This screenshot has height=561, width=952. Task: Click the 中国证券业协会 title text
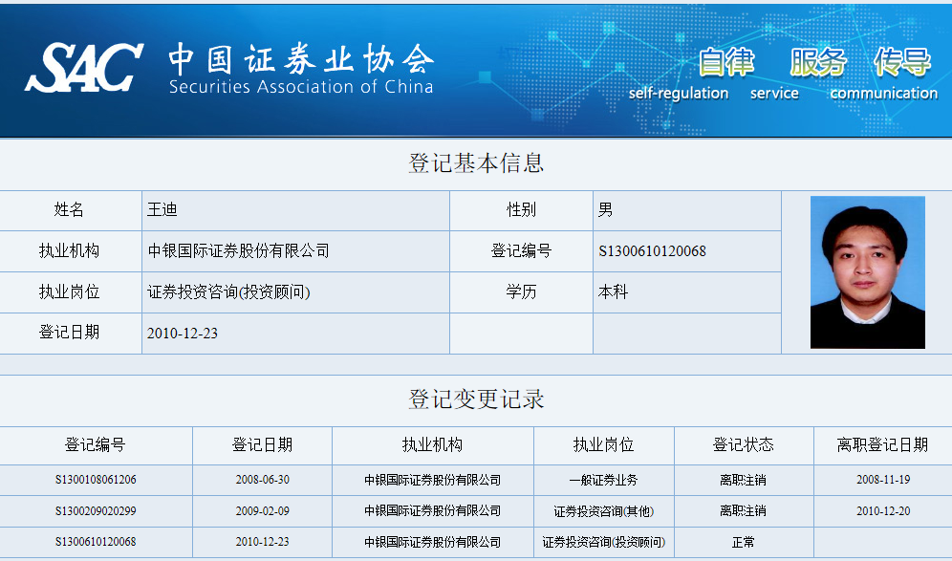(x=301, y=59)
